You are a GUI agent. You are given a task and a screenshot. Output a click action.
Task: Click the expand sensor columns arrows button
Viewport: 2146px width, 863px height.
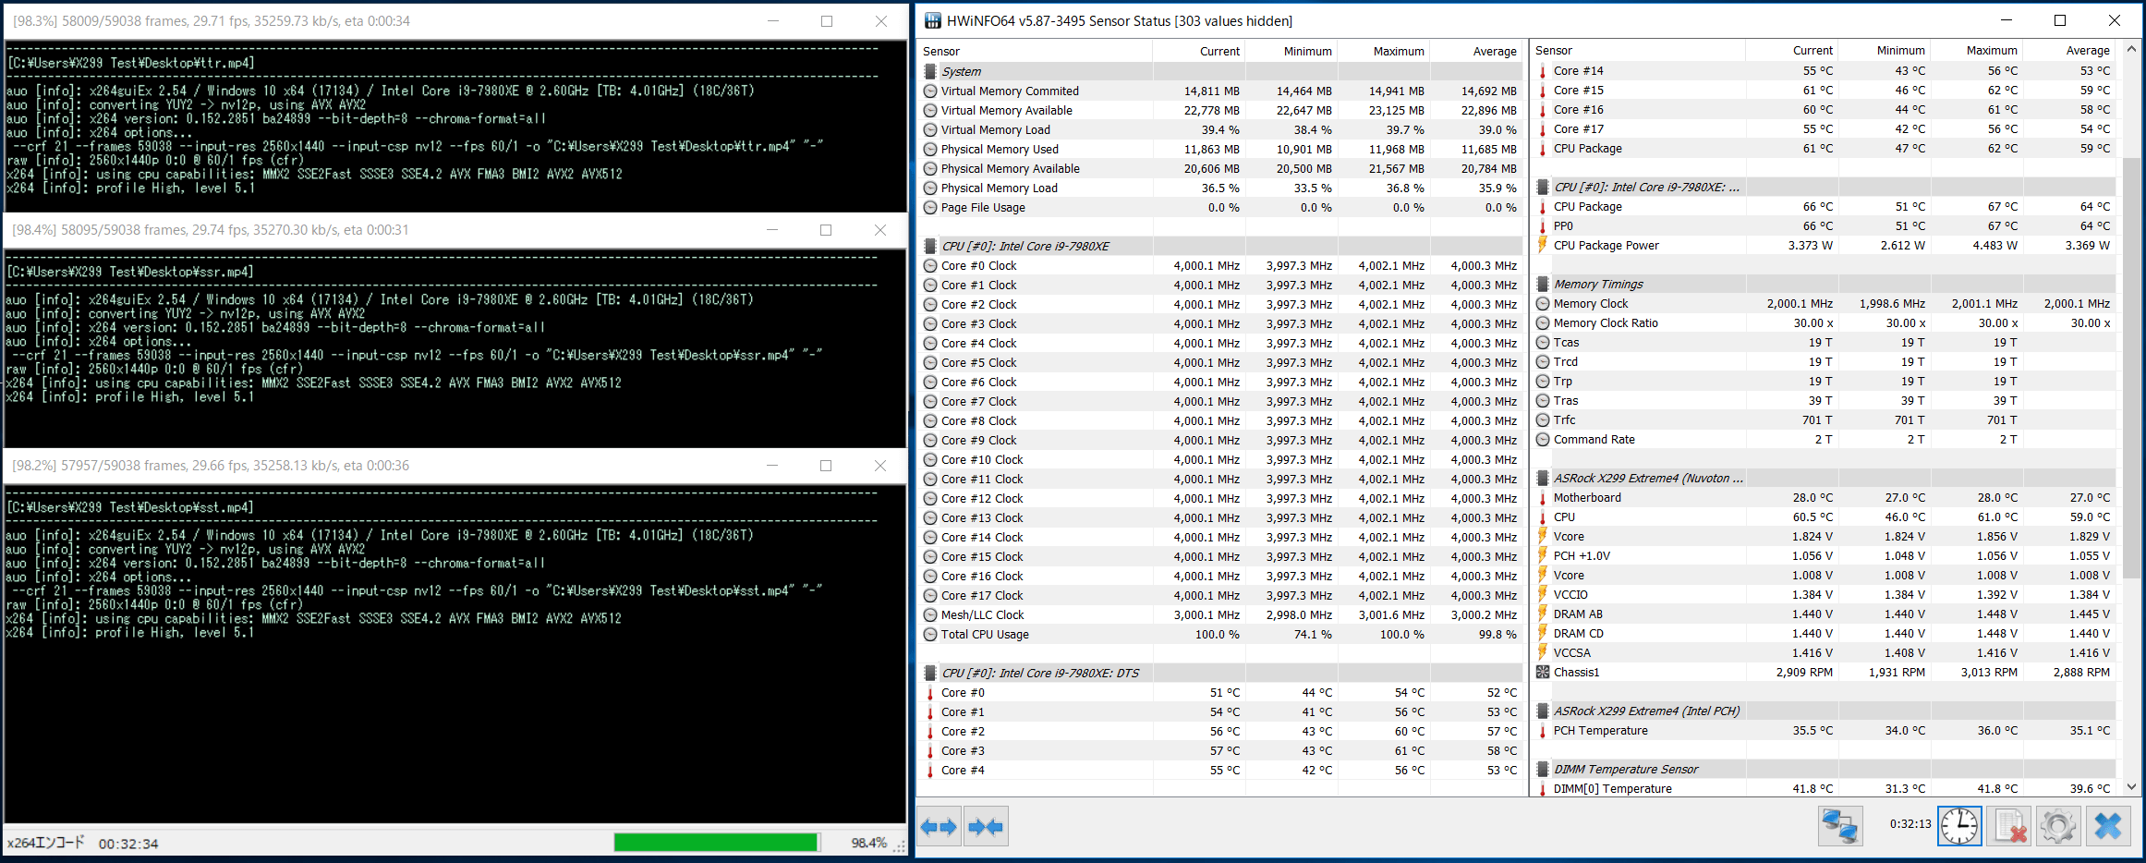pyautogui.click(x=939, y=827)
